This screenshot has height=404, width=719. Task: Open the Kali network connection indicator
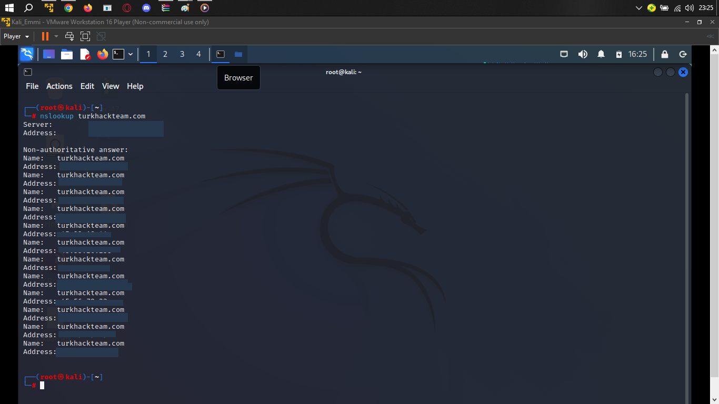point(564,54)
